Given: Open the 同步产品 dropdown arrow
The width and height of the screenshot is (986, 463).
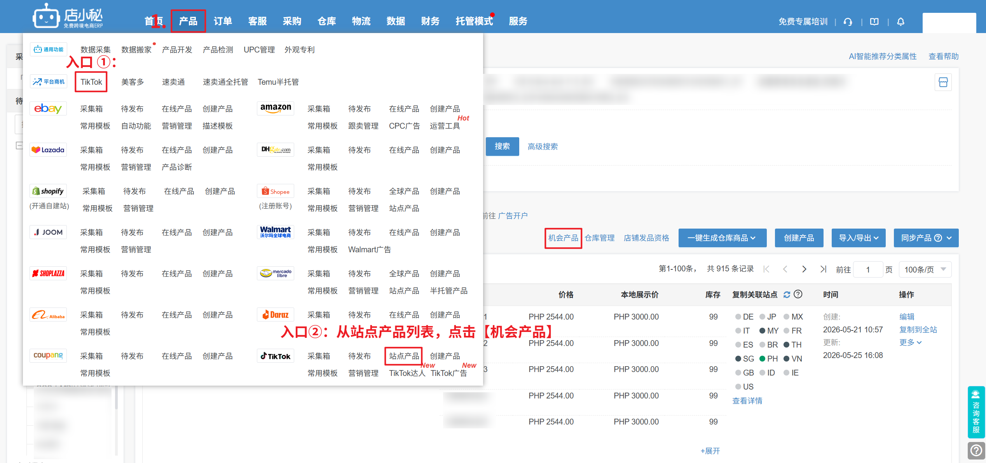Looking at the screenshot, I should 949,238.
